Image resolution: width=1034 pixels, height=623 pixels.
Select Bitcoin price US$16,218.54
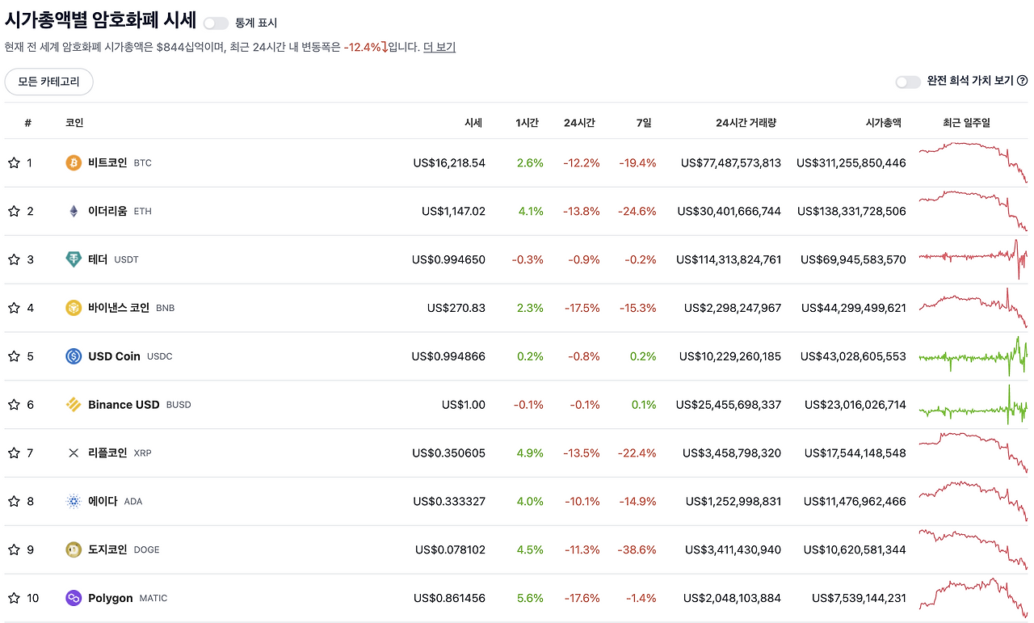click(449, 162)
